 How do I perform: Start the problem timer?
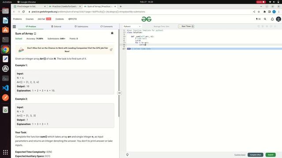(x=186, y=26)
